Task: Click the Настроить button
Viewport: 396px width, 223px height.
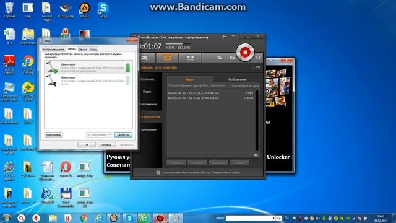Action: [54, 135]
